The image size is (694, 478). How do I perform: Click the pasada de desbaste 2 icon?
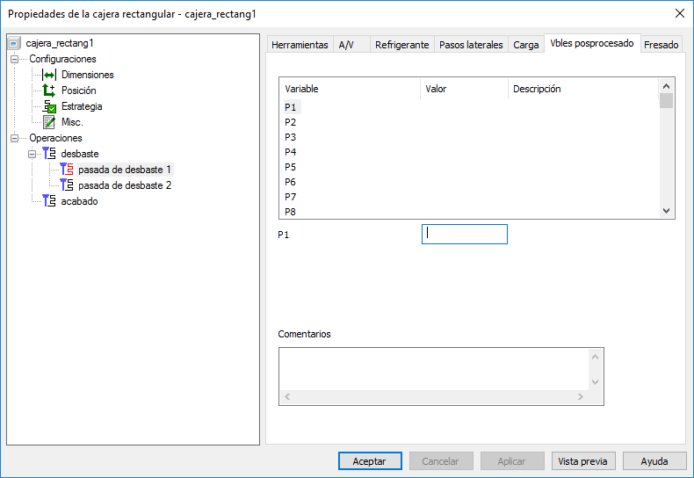67,185
